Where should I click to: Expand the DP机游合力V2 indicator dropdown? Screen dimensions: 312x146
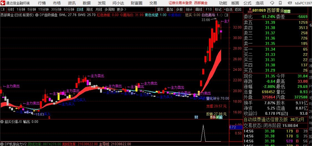click(2, 144)
